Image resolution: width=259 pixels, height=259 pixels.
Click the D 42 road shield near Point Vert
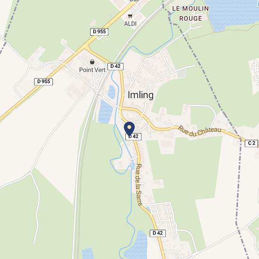(115, 66)
